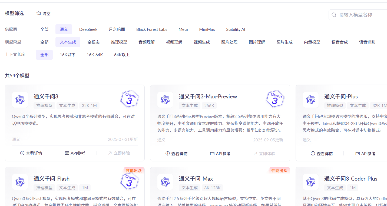Click the 通义千问3-Max-Preview model logo icon
Image resolution: width=387 pixels, height=206 pixels.
(165, 100)
